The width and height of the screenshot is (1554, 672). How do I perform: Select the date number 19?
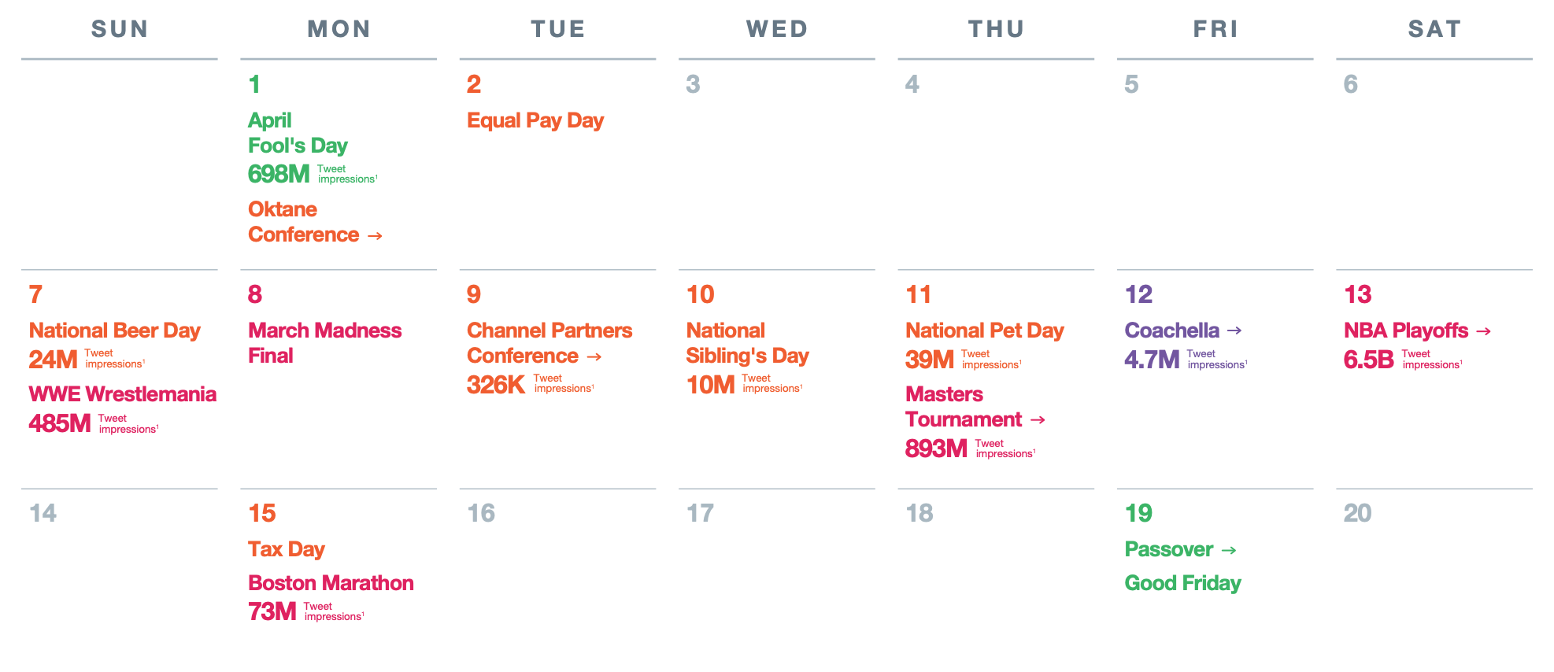coord(1138,513)
